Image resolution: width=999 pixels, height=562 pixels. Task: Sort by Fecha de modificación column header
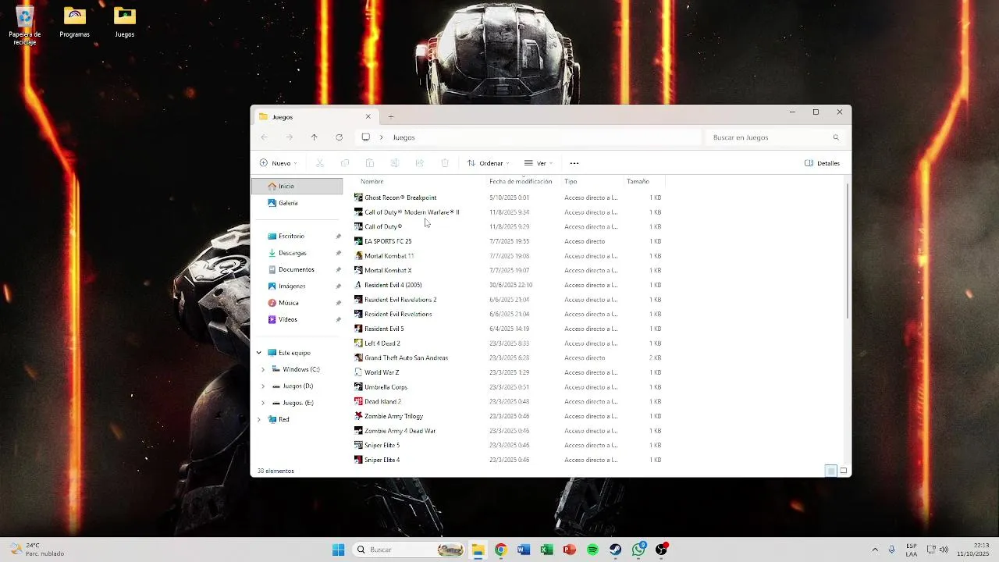coord(522,181)
